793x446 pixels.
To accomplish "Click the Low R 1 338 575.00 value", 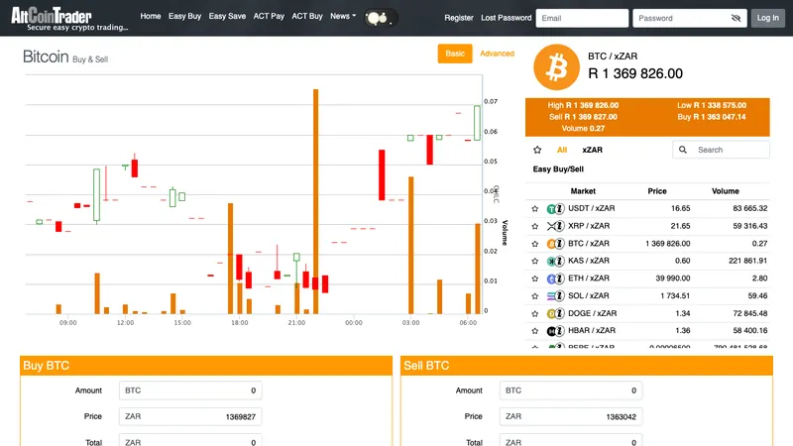I will (x=712, y=105).
